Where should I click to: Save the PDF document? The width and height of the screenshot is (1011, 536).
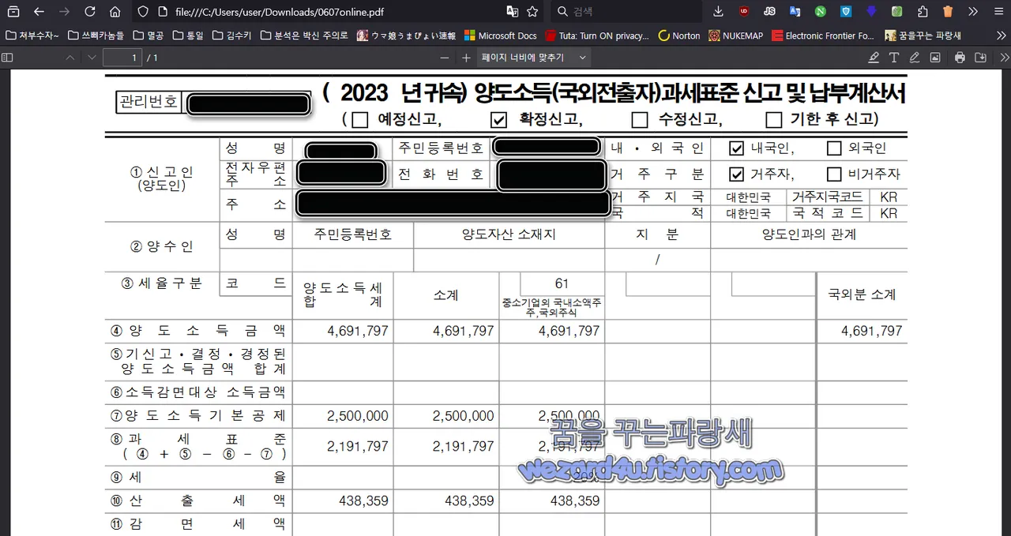click(x=981, y=58)
